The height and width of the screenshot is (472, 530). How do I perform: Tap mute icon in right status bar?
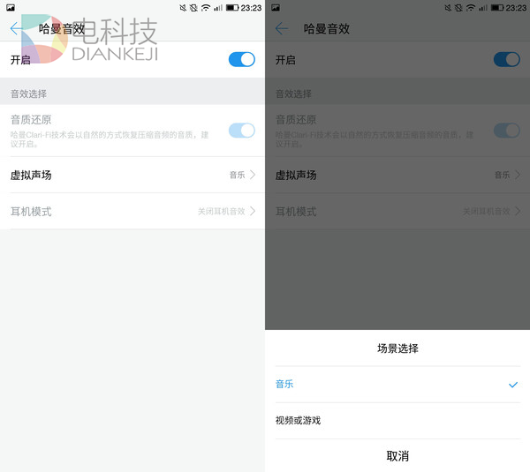448,7
